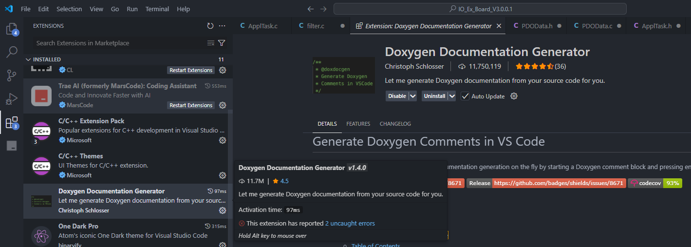Screen dimensions: 691x247
Task: Open manage gear for the CL extension
Action: point(223,70)
